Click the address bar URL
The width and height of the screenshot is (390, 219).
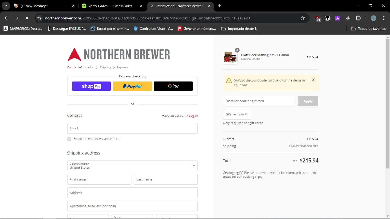point(147,18)
